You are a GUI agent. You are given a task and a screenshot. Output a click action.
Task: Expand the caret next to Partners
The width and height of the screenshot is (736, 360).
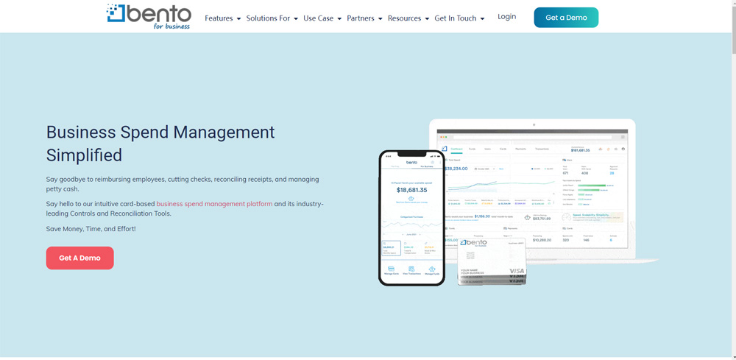[380, 19]
